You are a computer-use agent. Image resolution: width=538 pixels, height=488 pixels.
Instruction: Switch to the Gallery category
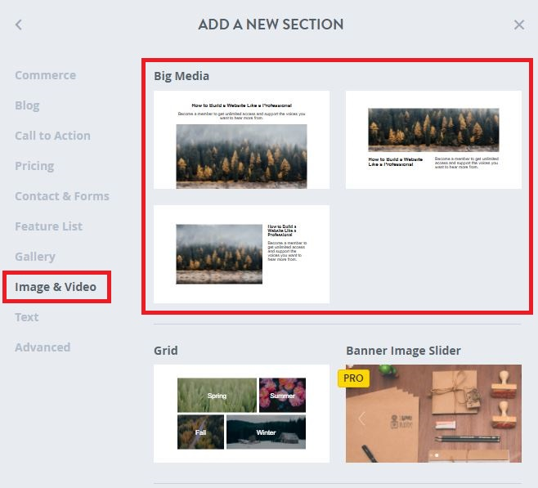[35, 257]
